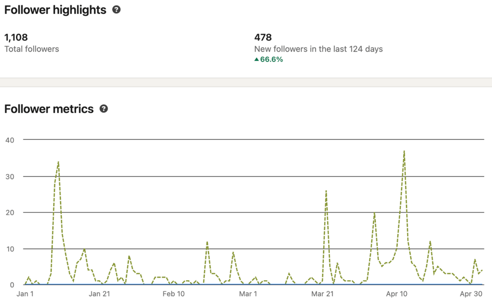Viewport: 492px width, 306px height.
Task: Click the 1,108 total followers figure
Action: point(16,37)
